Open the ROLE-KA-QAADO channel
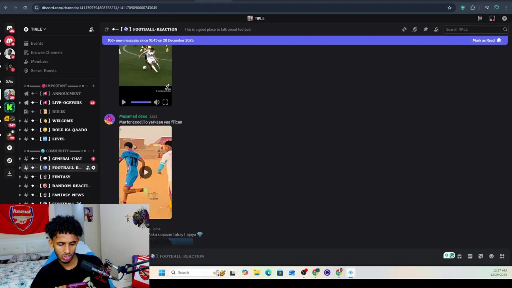Screen dimensions: 512x288 coord(59,130)
